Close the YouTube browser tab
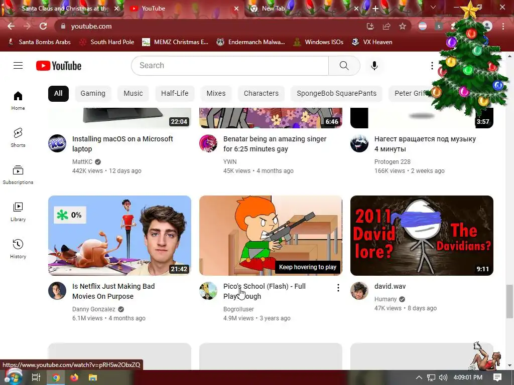 click(x=236, y=9)
